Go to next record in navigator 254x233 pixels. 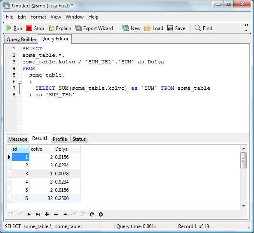(29, 214)
